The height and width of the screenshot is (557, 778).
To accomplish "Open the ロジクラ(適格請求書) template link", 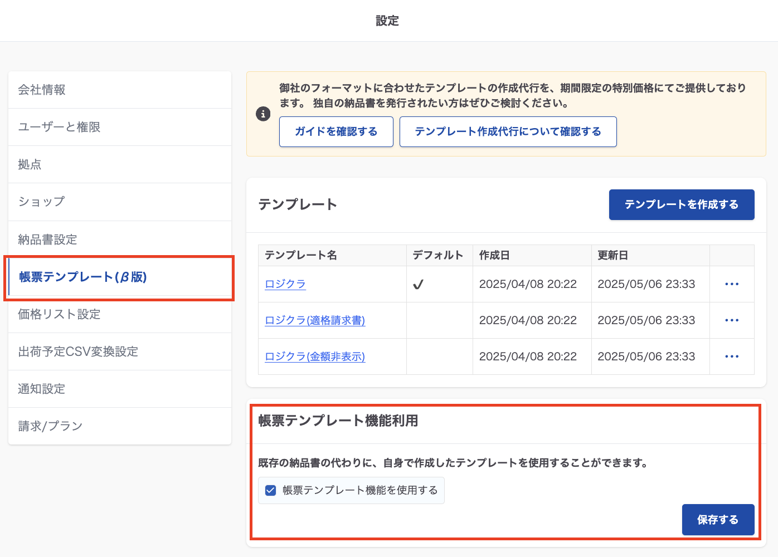I will point(314,320).
